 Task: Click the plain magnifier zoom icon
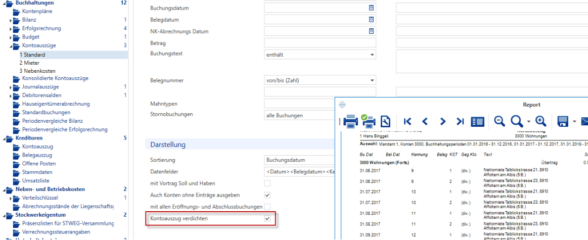517,121
